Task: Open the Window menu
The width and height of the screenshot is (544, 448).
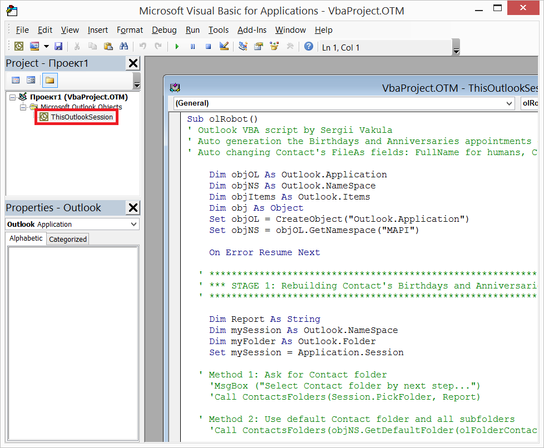Action: (x=290, y=30)
